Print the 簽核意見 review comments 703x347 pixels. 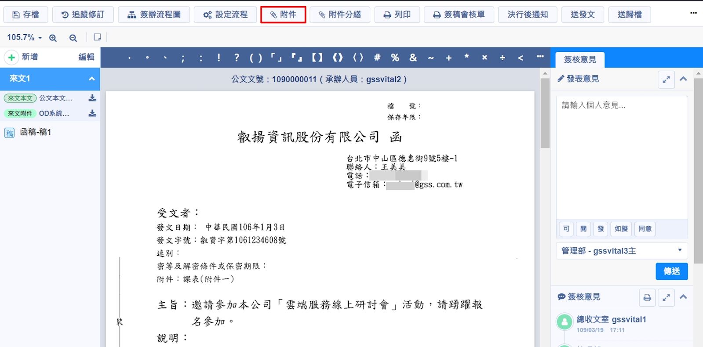coord(647,297)
